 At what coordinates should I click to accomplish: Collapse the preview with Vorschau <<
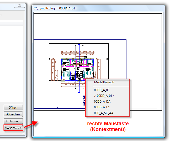13,128
